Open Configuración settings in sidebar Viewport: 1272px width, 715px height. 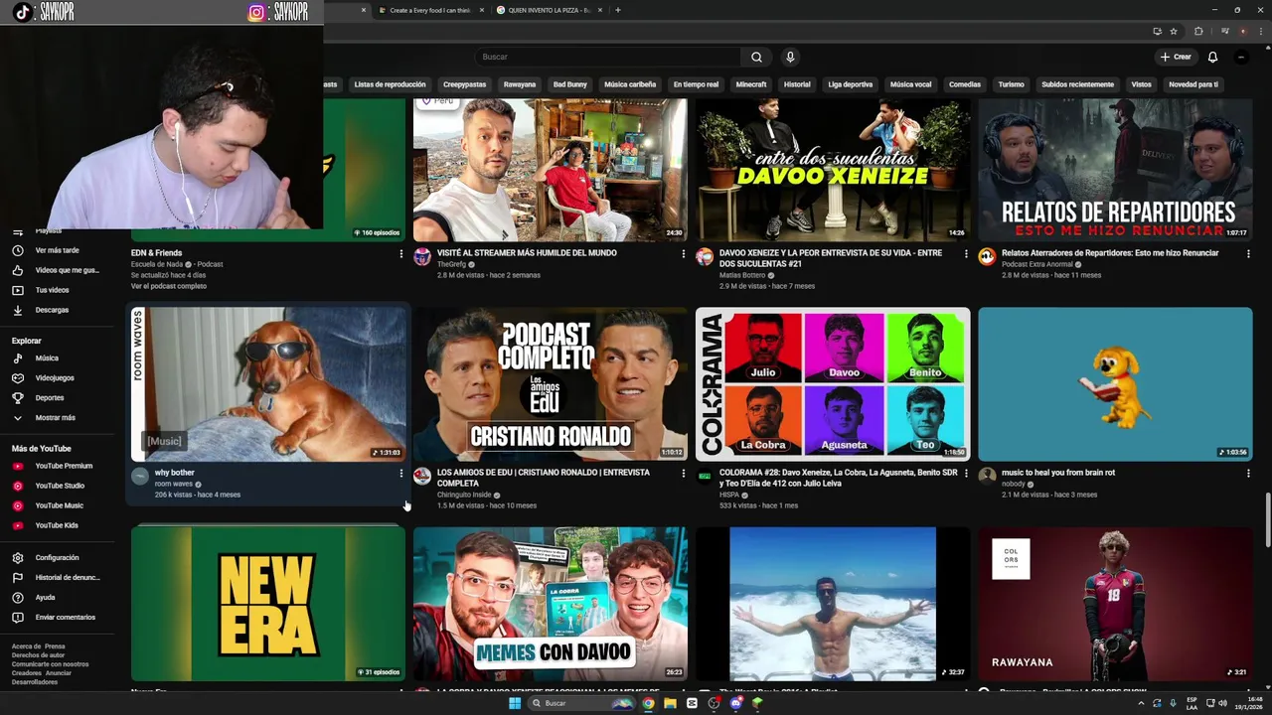click(x=57, y=557)
